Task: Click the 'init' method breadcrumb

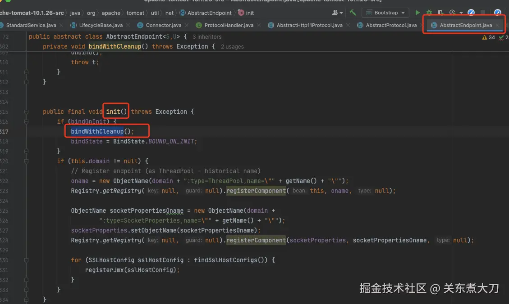Action: (x=246, y=13)
